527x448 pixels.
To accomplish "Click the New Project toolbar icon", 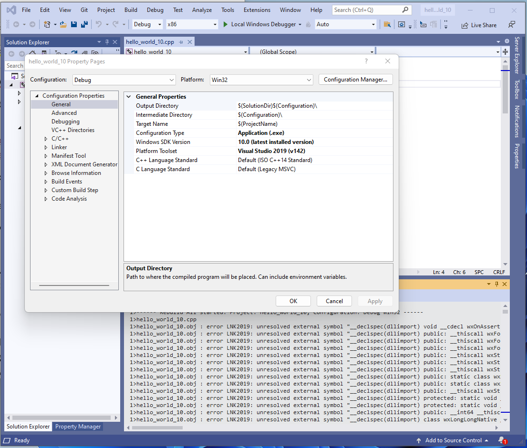I will [47, 24].
